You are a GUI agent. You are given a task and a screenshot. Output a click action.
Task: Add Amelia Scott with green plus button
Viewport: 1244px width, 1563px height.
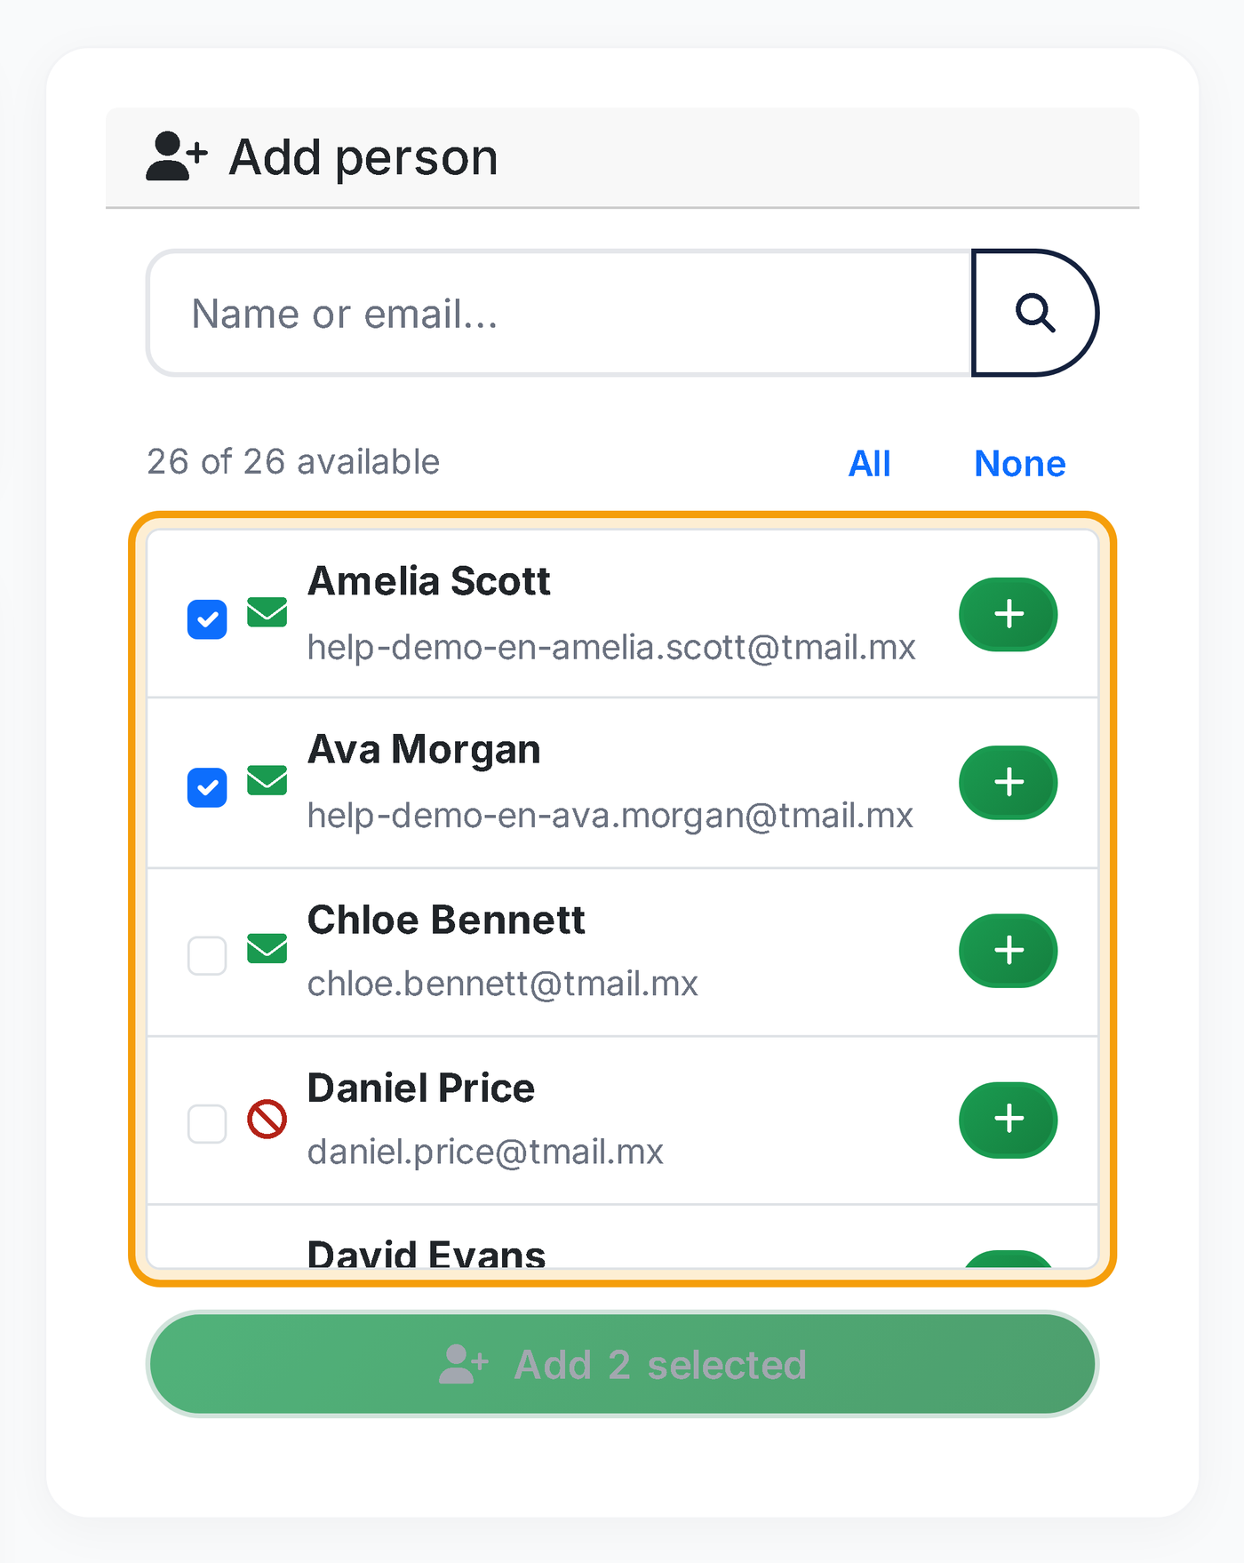pos(1009,614)
